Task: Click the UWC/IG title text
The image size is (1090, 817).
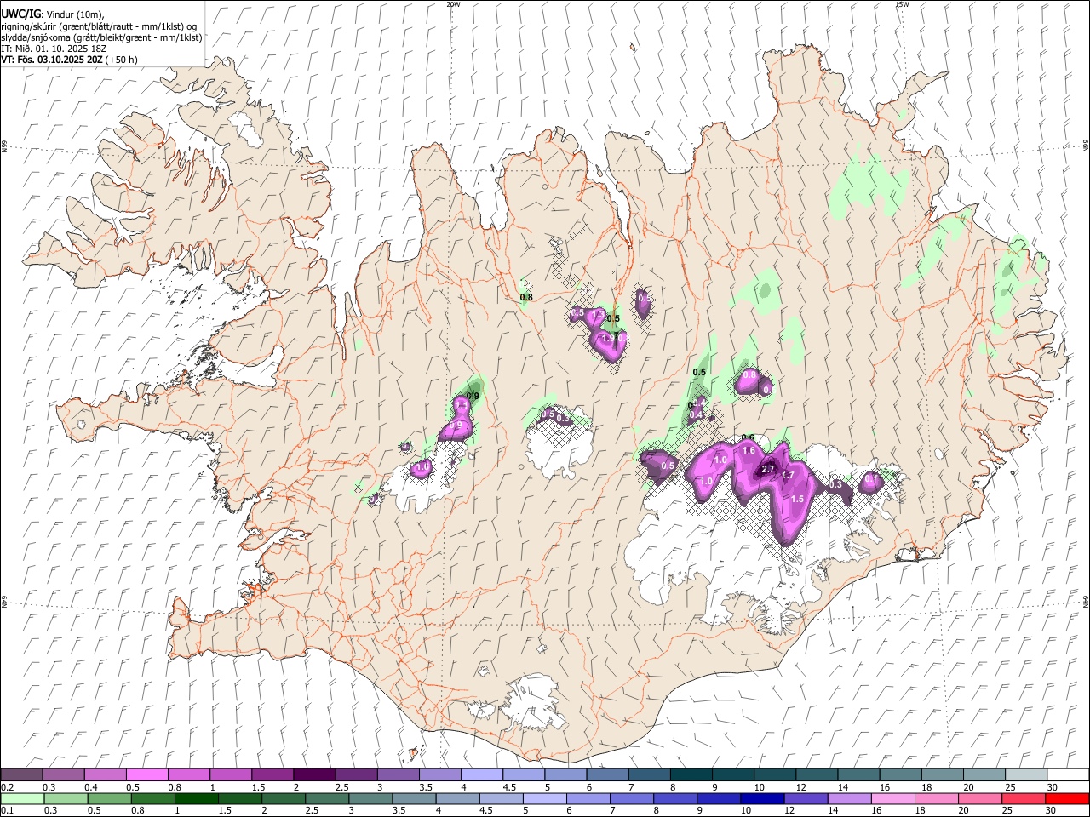Action: 20,14
